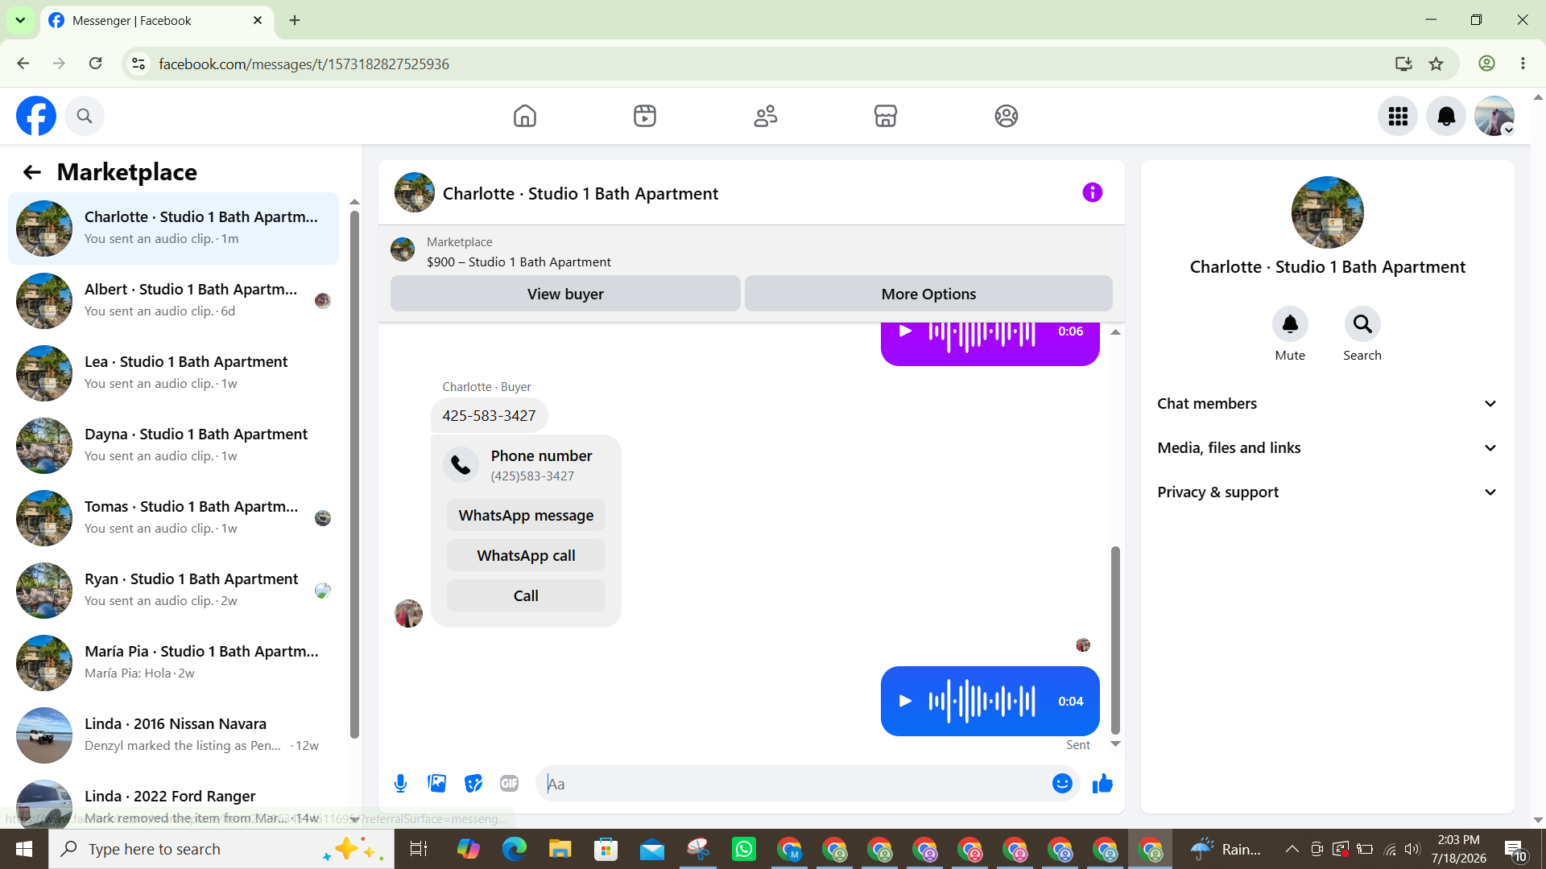
Task: Open the emoji picker smiley icon
Action: pyautogui.click(x=1062, y=783)
